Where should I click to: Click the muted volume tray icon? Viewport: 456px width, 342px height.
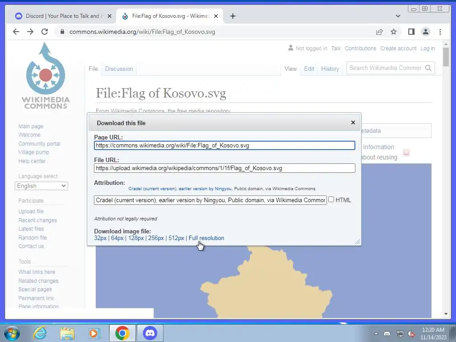pyautogui.click(x=411, y=334)
